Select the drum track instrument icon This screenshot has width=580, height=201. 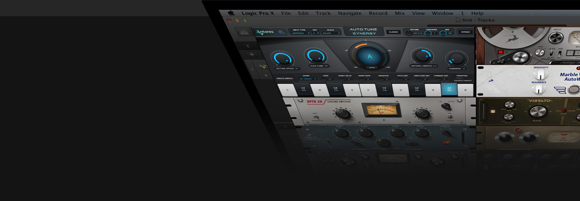263,67
